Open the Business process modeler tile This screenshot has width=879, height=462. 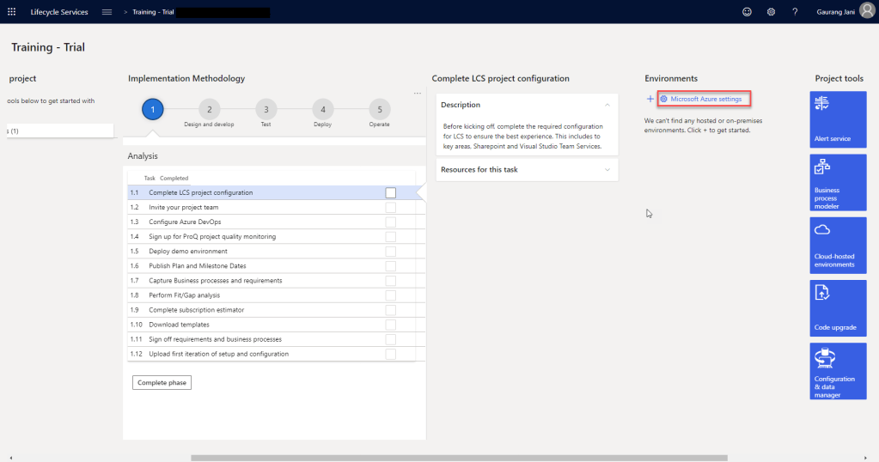838,182
